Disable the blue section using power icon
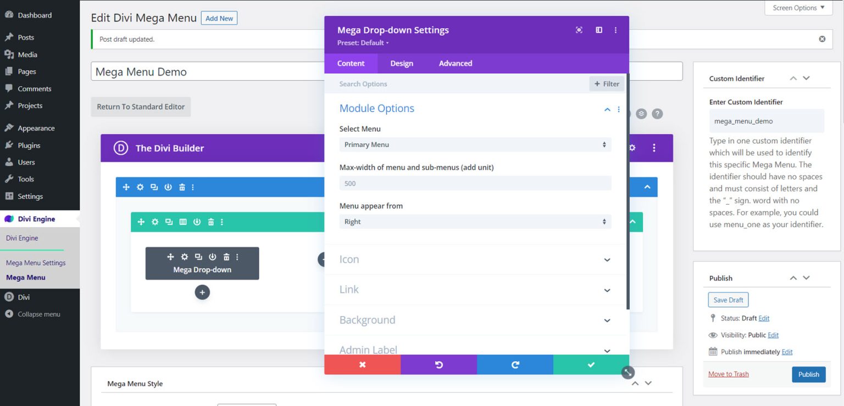Viewport: 844px width, 406px height. [x=168, y=187]
